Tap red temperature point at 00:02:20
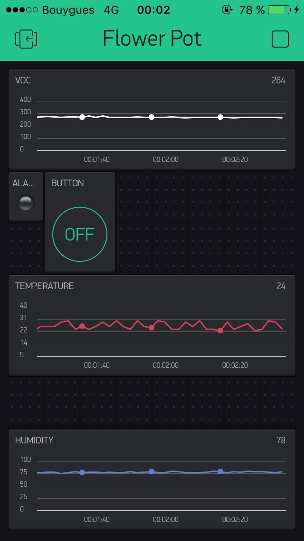Image resolution: width=304 pixels, height=541 pixels. (220, 331)
